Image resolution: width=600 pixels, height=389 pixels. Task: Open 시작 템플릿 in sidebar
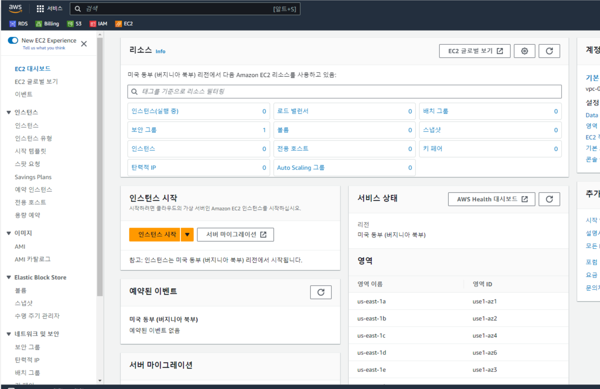tap(30, 151)
